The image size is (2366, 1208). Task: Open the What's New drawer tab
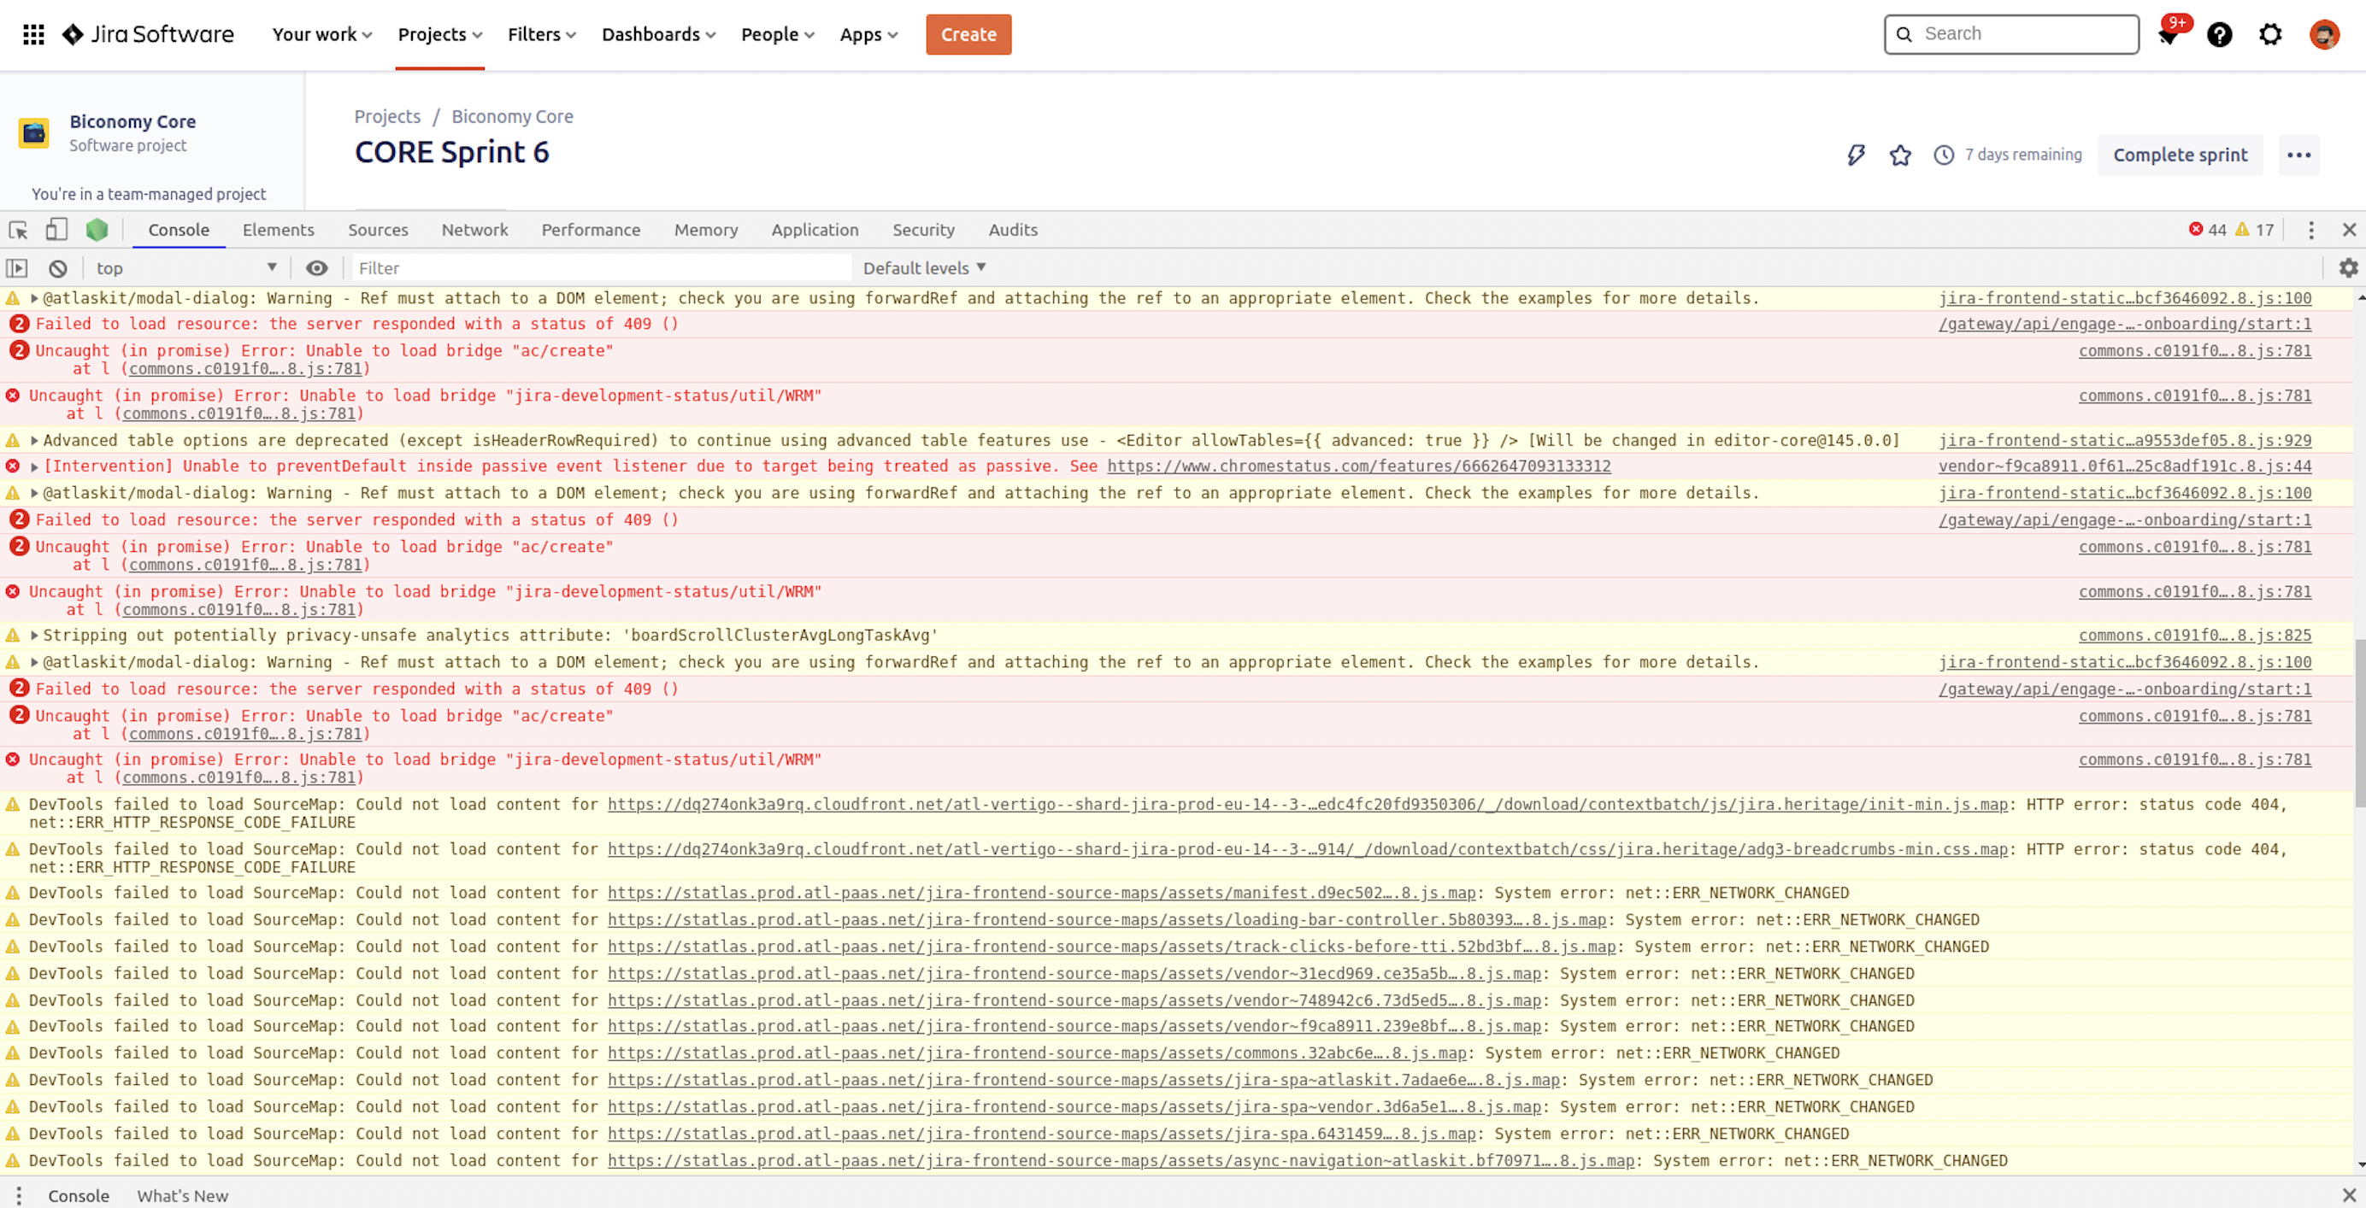coord(183,1196)
